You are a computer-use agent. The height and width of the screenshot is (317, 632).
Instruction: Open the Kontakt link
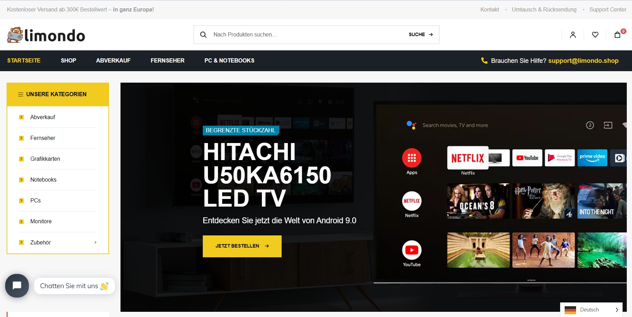point(490,10)
